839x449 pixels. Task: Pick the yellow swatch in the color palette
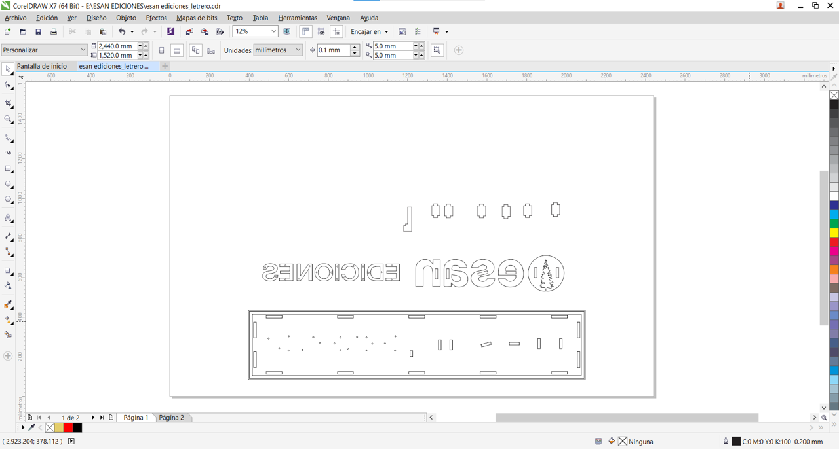pos(834,233)
